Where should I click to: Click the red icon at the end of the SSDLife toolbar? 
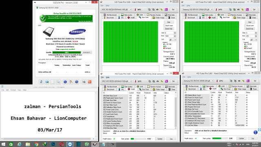point(90,82)
